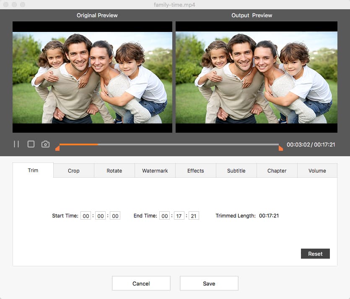Open the Subtitle tab
This screenshot has width=350, height=299.
[236, 170]
